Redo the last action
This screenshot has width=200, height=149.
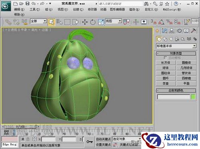point(42,4)
